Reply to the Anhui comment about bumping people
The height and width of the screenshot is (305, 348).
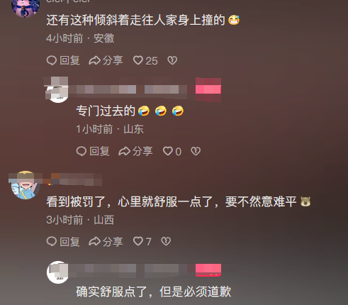tap(63, 60)
